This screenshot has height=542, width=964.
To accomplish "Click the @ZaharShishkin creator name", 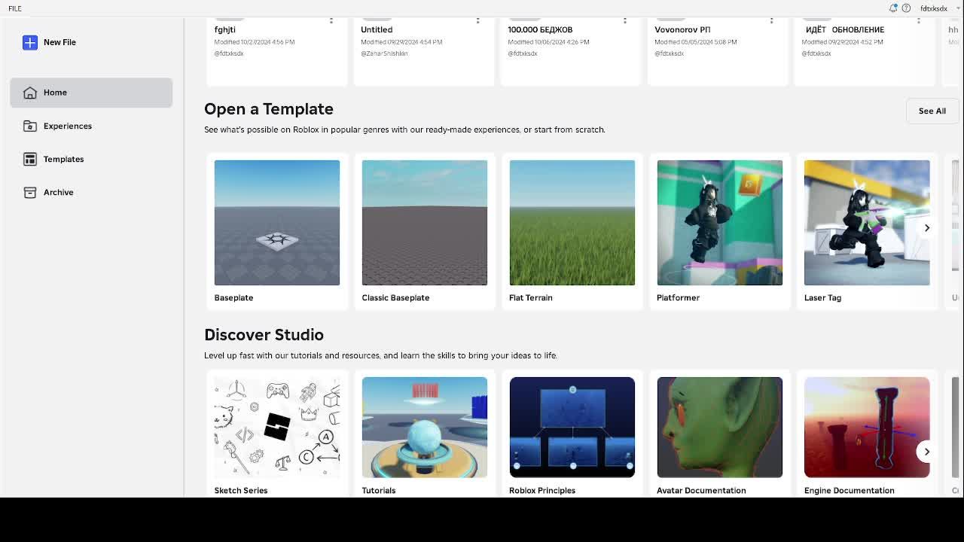I will tap(384, 53).
